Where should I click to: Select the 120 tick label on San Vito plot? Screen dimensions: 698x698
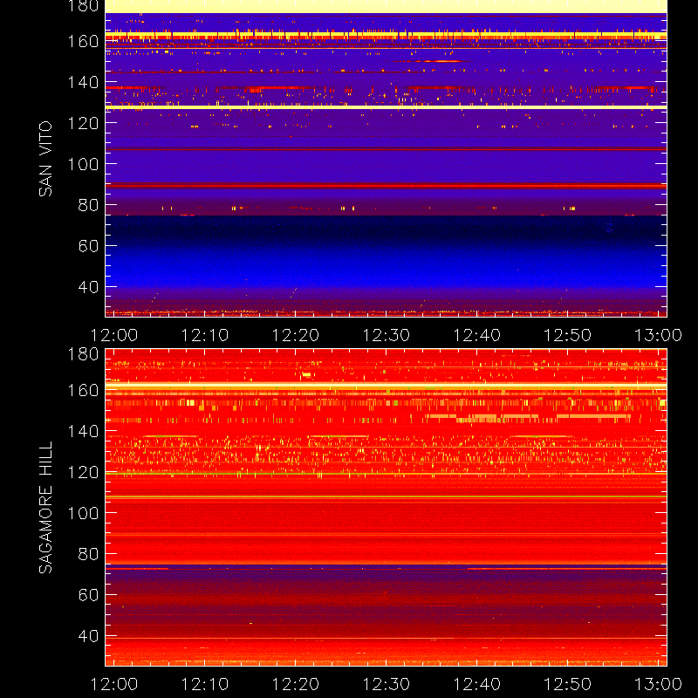(x=83, y=123)
